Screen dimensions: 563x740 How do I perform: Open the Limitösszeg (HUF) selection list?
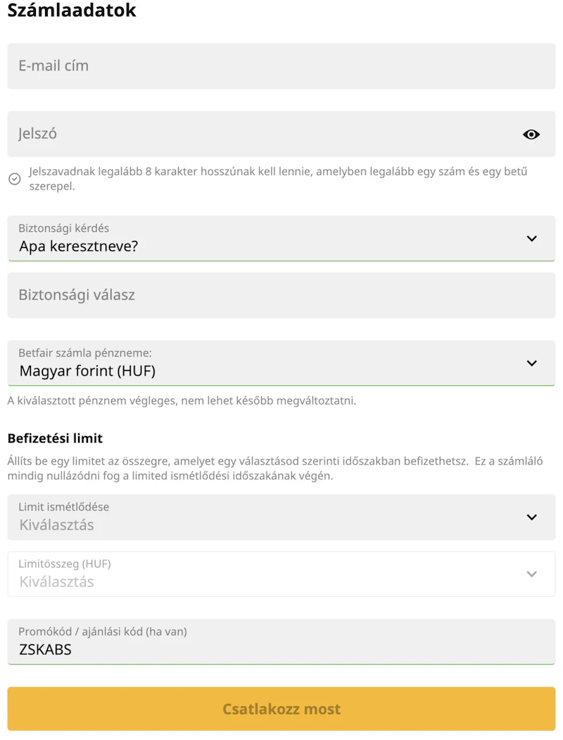(x=267, y=574)
